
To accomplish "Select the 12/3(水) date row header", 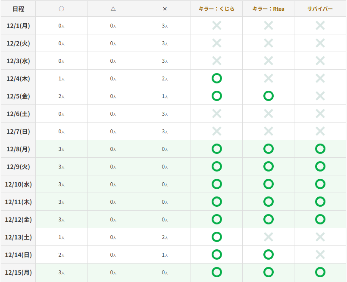I will pos(19,61).
